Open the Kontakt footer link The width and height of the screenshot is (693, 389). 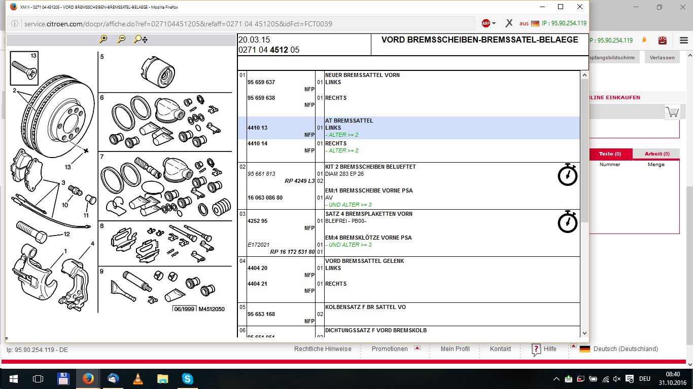(501, 349)
